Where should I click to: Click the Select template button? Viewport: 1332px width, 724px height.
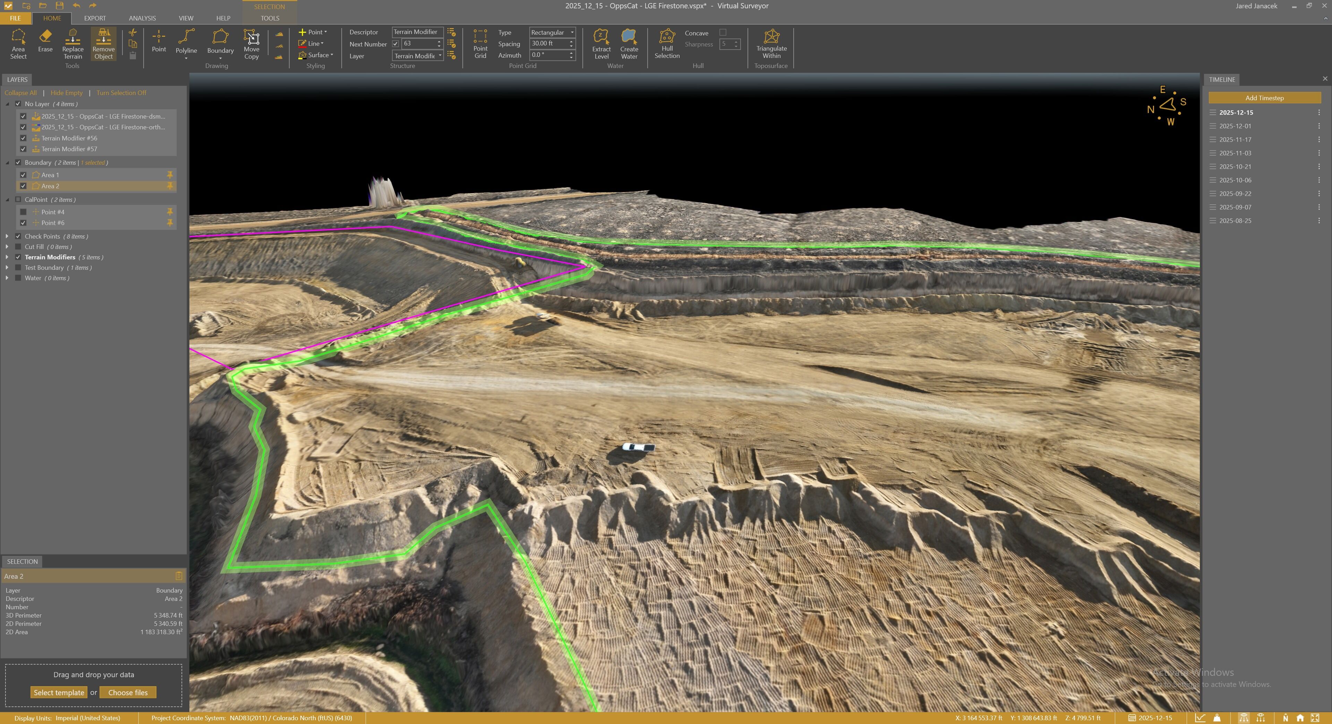pyautogui.click(x=59, y=692)
